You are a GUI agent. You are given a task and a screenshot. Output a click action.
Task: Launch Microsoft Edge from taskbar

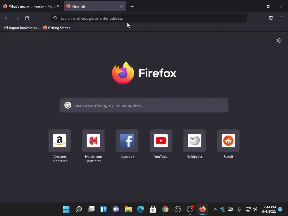click(x=141, y=209)
